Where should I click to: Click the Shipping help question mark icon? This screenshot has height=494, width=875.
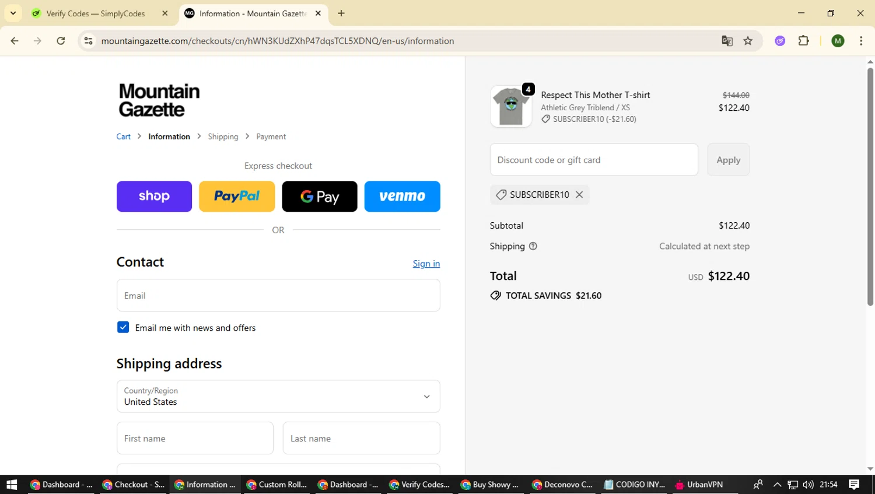pos(533,246)
